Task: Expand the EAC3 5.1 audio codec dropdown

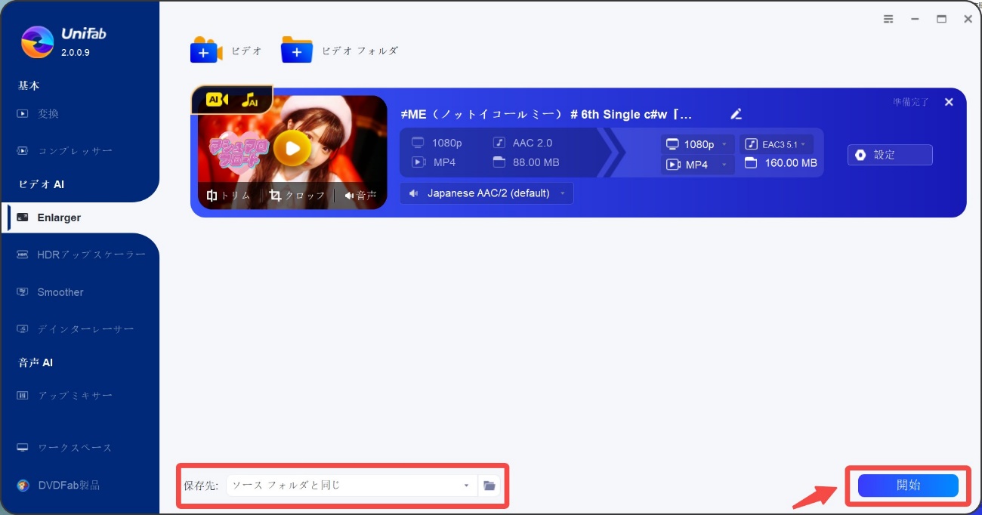Action: [777, 144]
